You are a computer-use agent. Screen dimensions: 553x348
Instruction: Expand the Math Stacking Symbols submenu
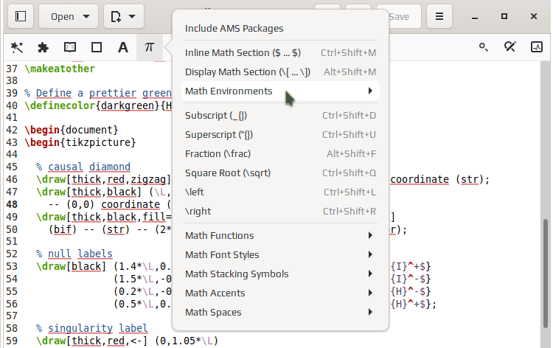[280, 274]
